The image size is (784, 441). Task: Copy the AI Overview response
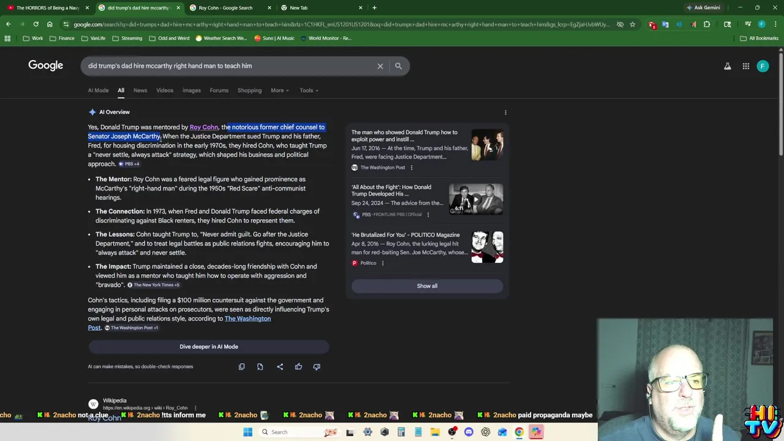click(x=241, y=367)
